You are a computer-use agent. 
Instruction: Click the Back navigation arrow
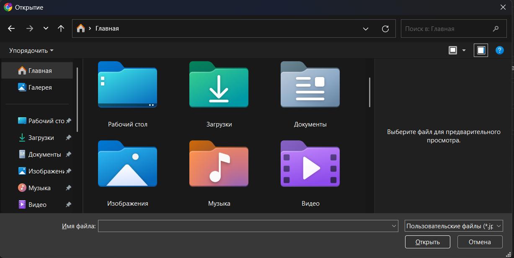(11, 28)
